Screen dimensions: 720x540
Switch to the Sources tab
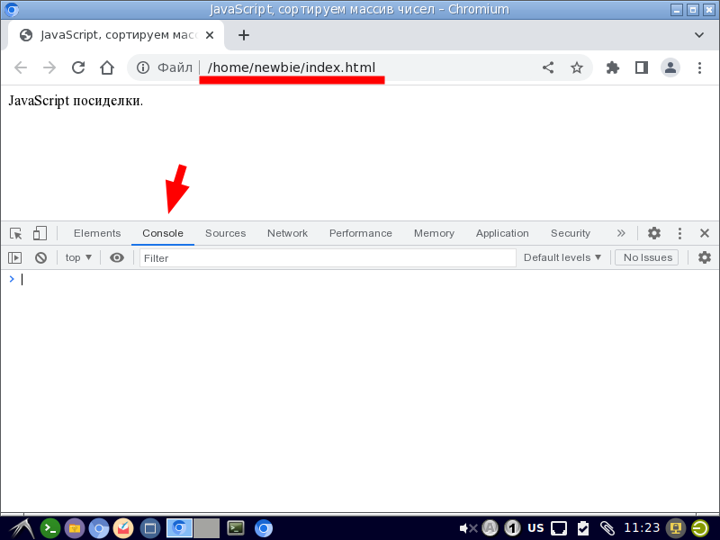226,233
